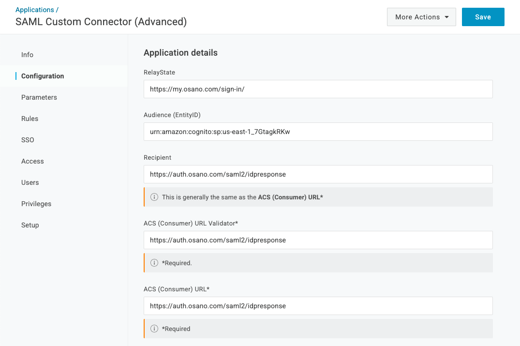The height and width of the screenshot is (346, 520).
Task: Open the Access section
Action: tap(33, 161)
